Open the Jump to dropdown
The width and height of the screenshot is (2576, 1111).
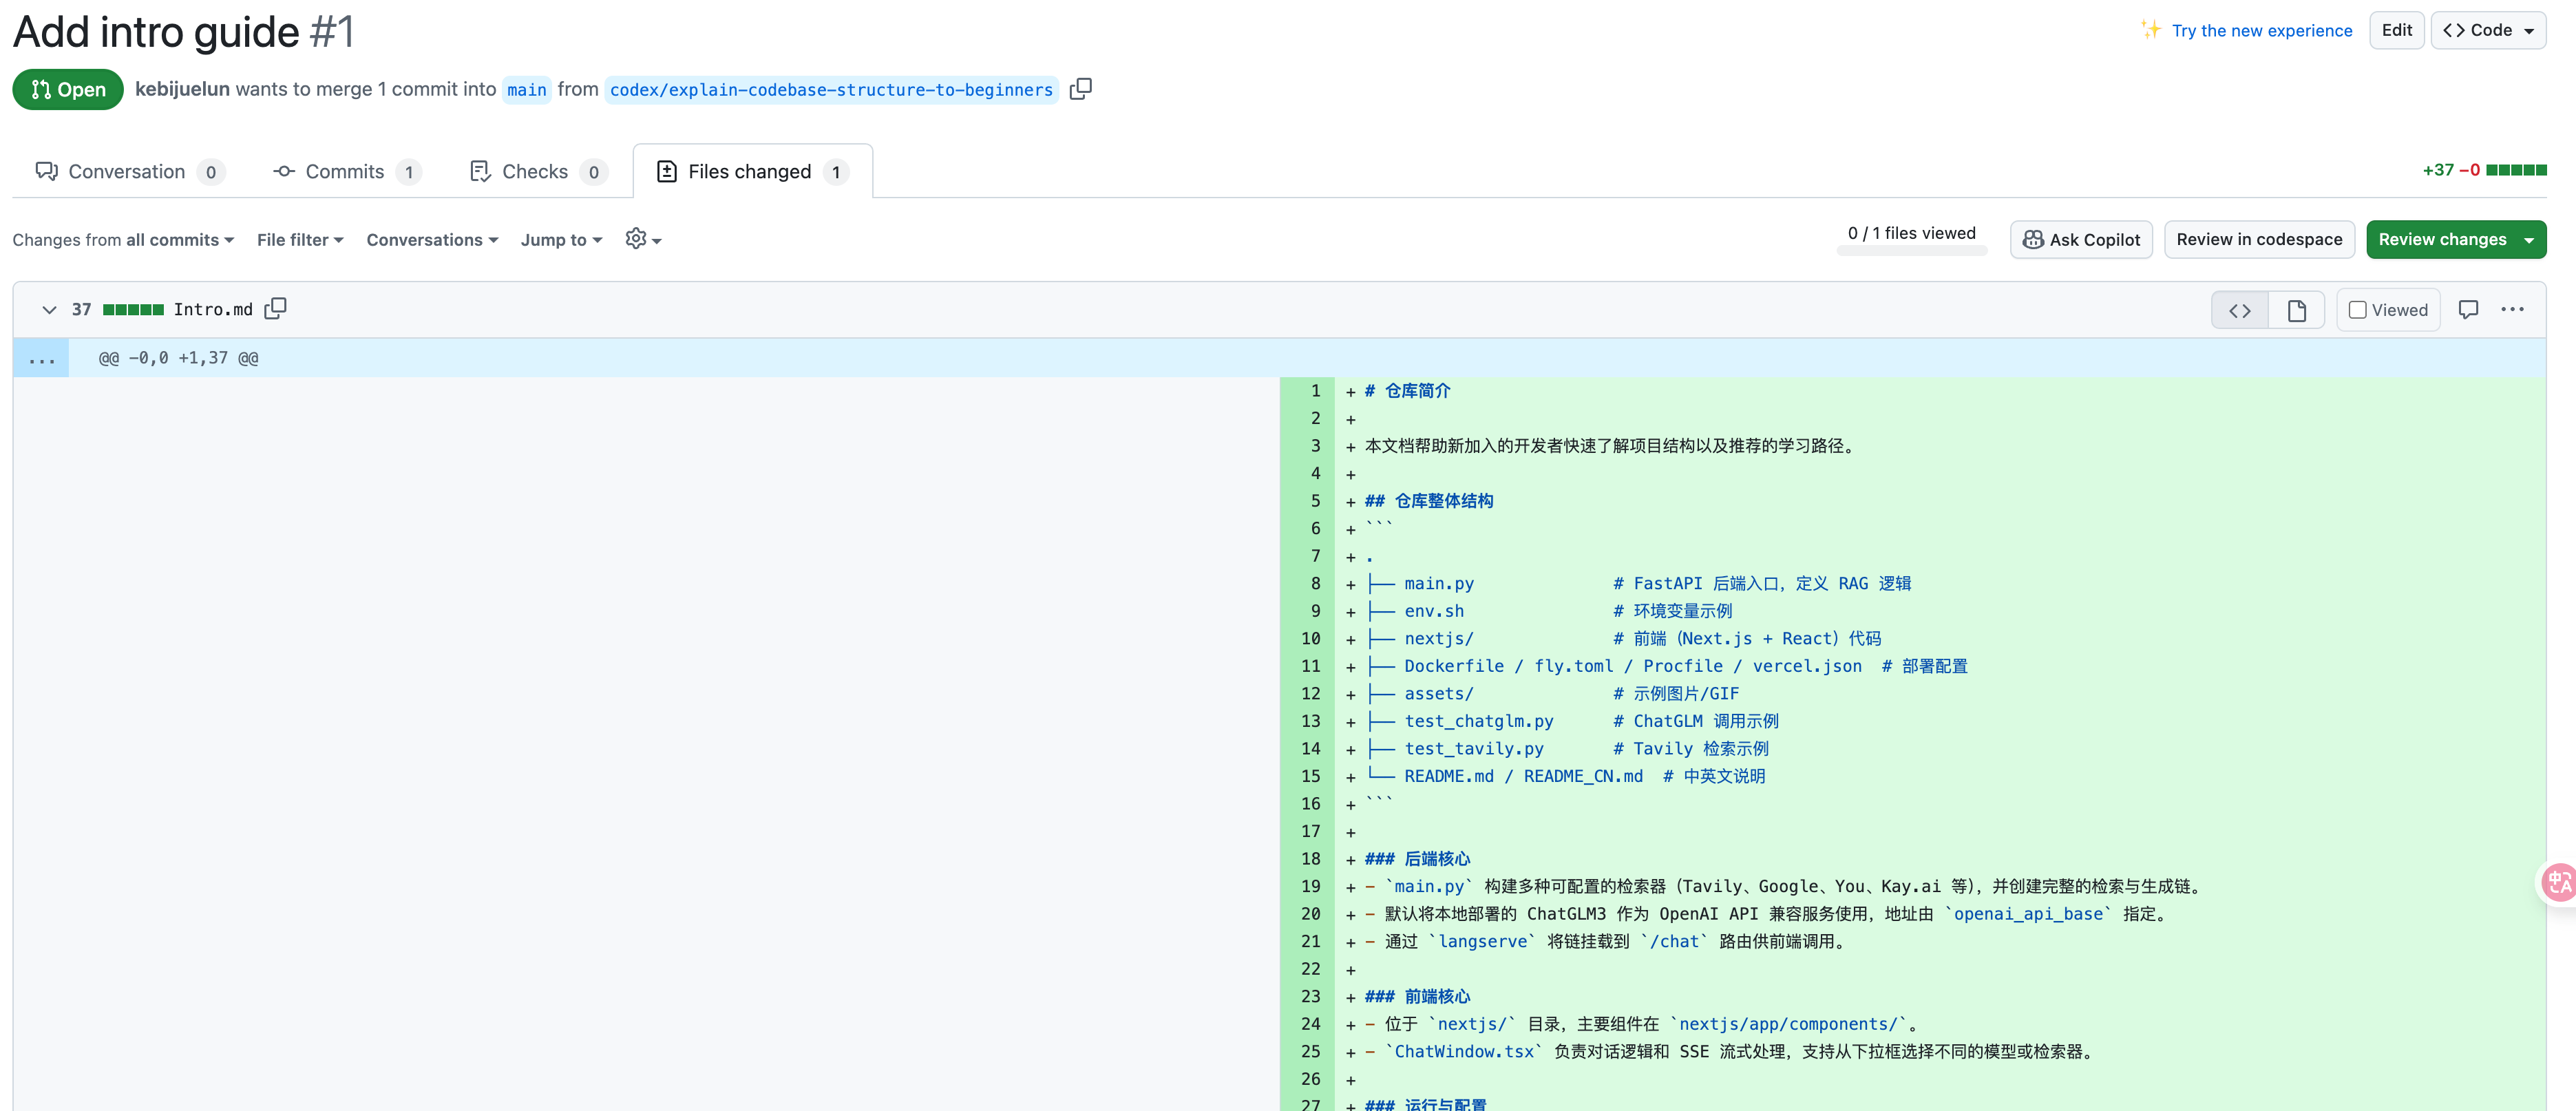coord(561,239)
